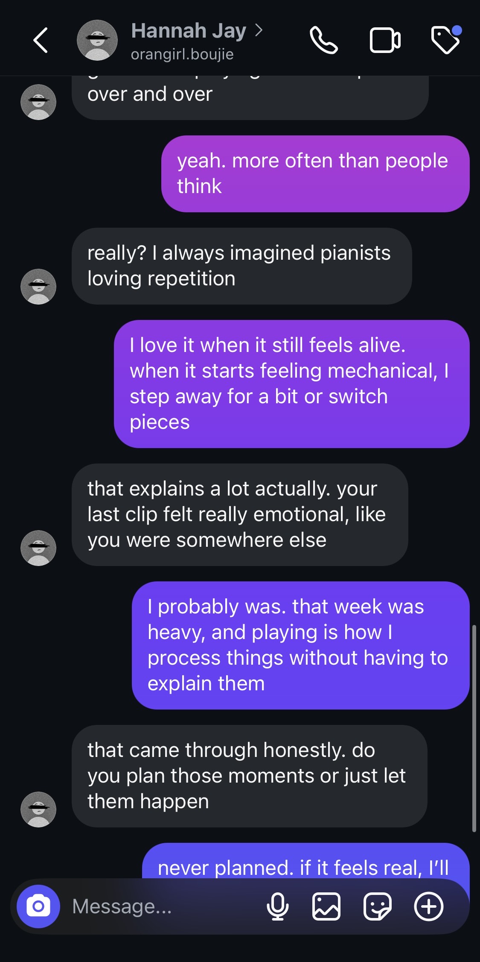Start a video call with Hannah Jay
This screenshot has width=480, height=962.
(x=385, y=41)
